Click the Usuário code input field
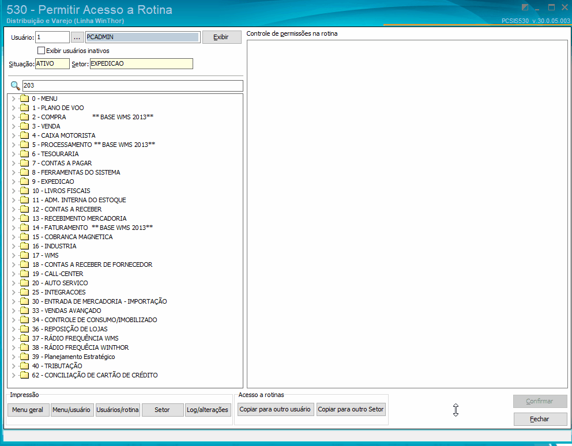Image resolution: width=572 pixels, height=446 pixels. [x=52, y=37]
